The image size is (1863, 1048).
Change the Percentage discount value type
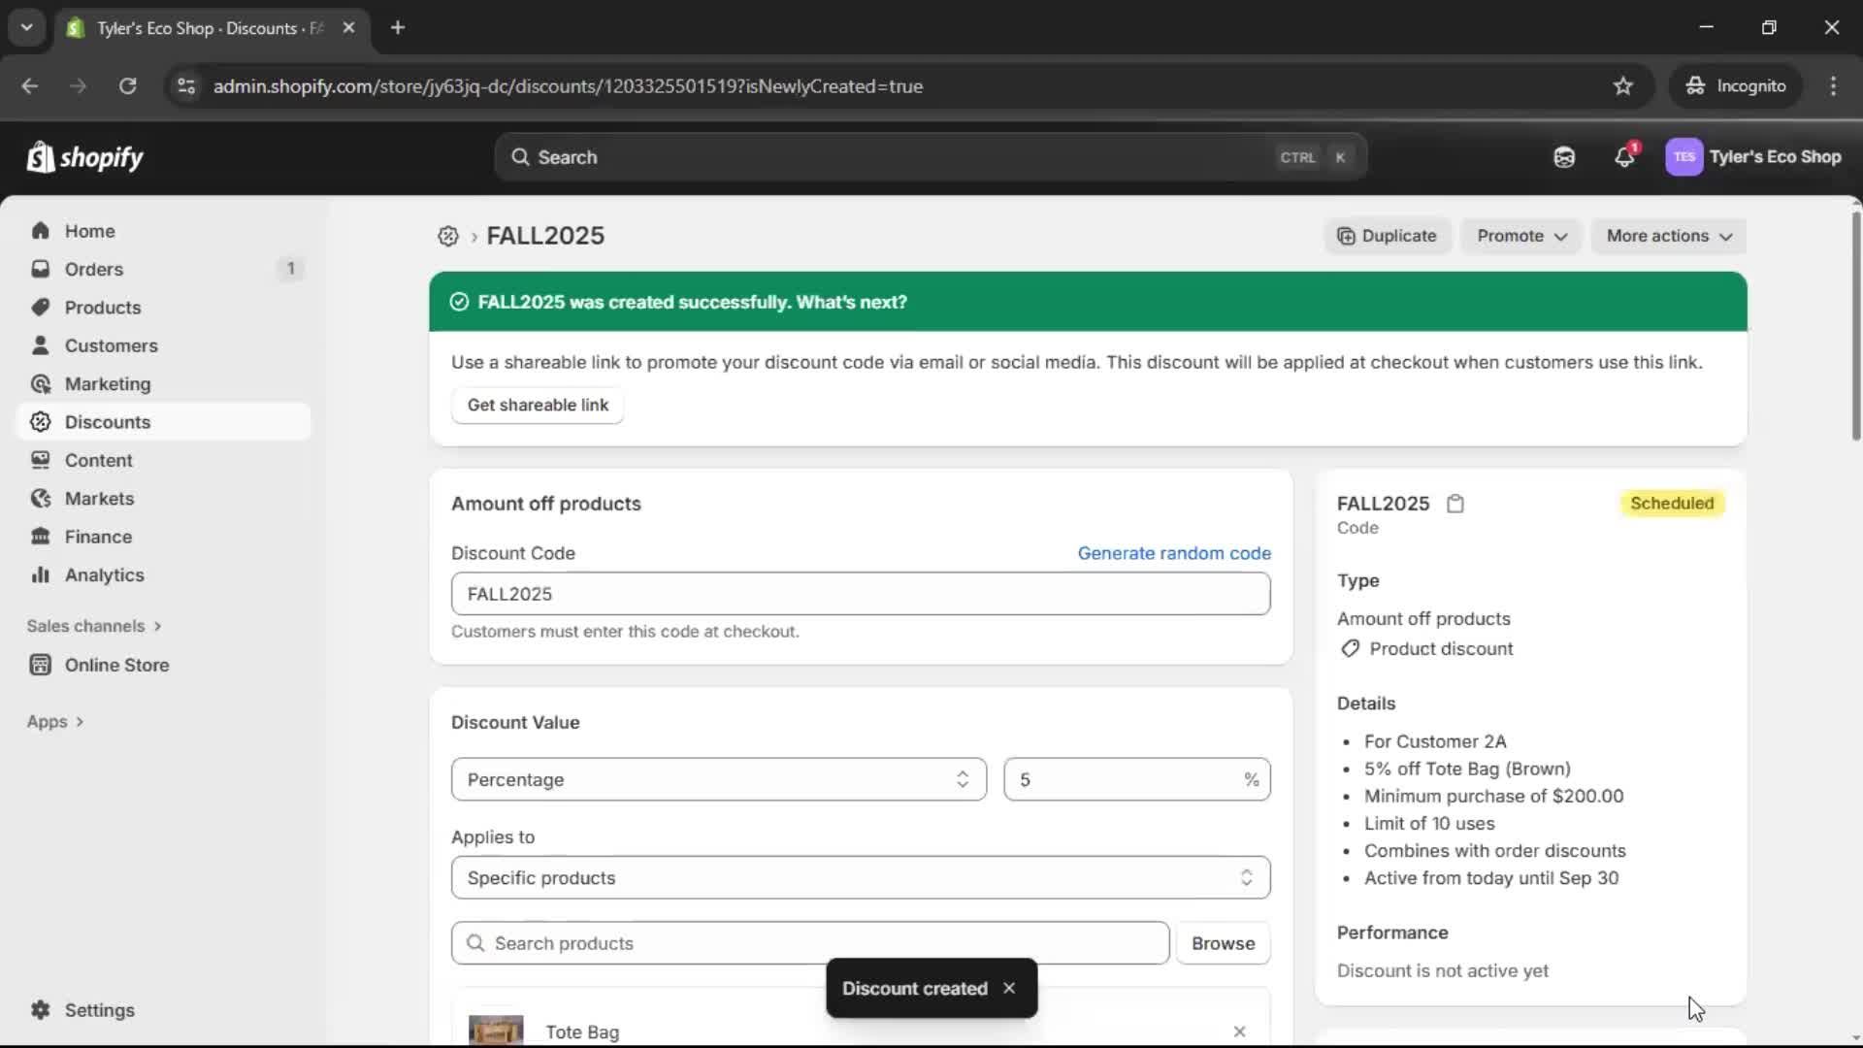pyautogui.click(x=717, y=779)
